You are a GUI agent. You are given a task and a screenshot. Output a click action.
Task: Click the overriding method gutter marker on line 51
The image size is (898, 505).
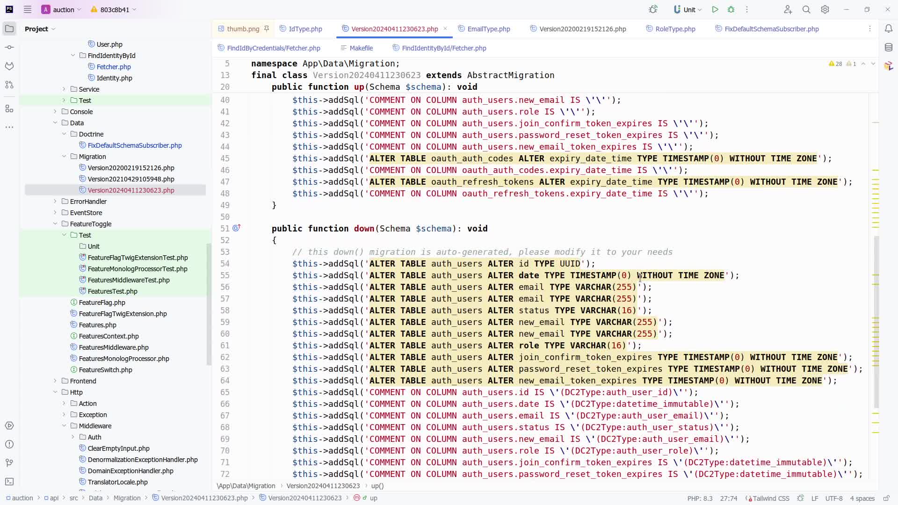[237, 228]
